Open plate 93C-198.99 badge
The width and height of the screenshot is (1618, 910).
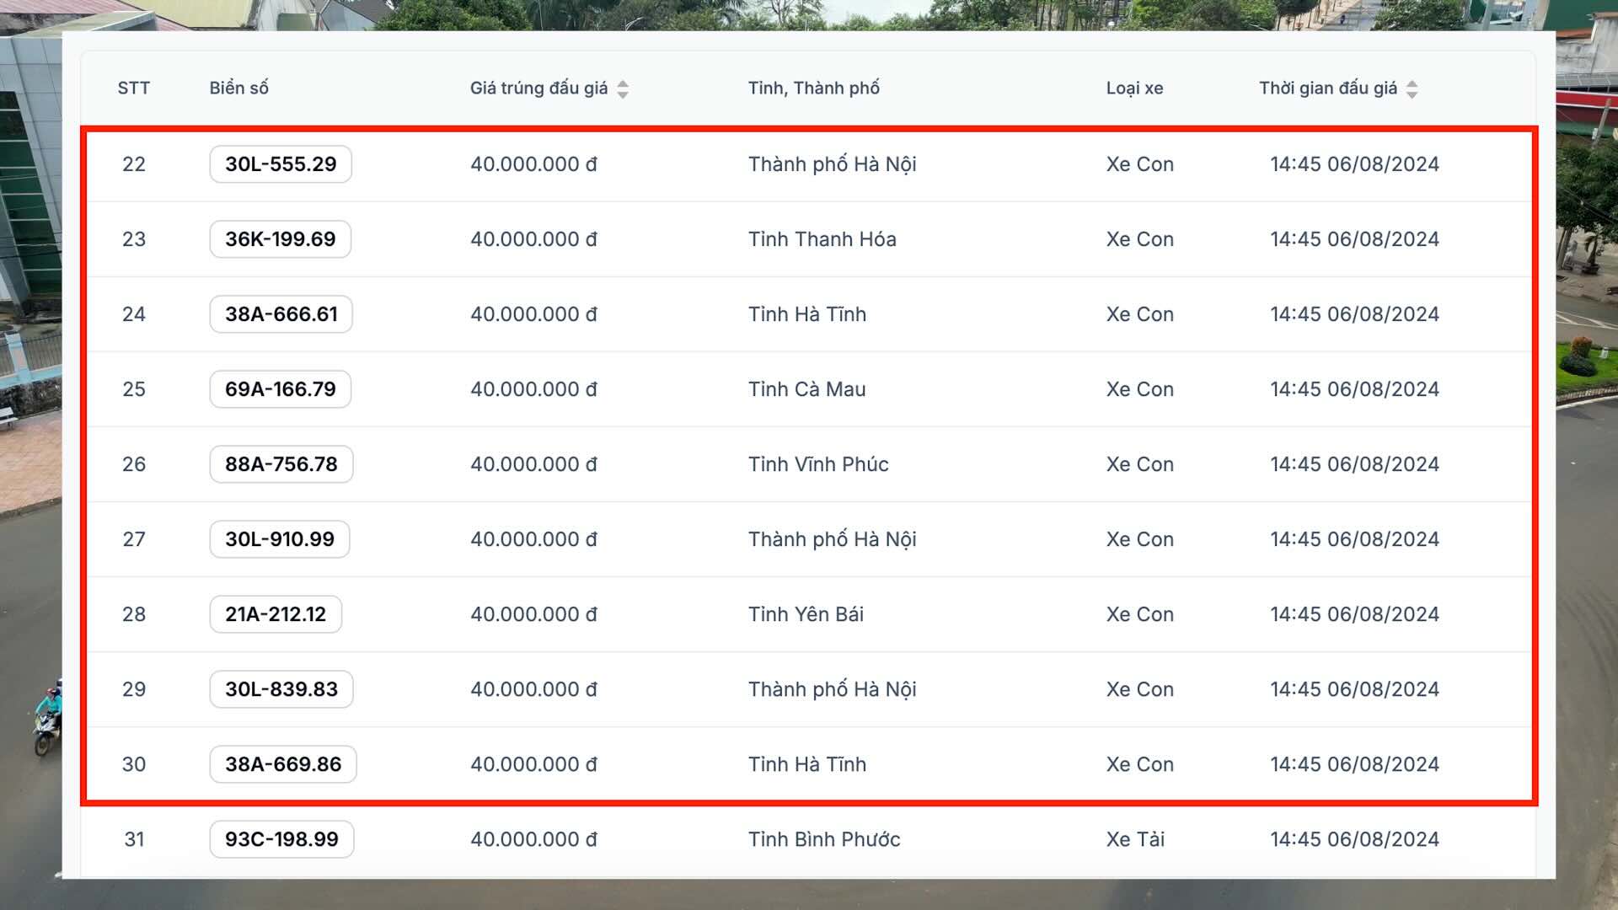point(281,839)
